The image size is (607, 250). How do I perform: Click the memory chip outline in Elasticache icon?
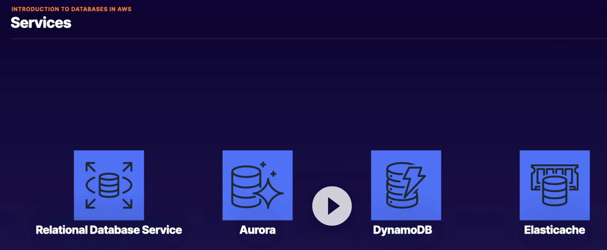(x=555, y=176)
